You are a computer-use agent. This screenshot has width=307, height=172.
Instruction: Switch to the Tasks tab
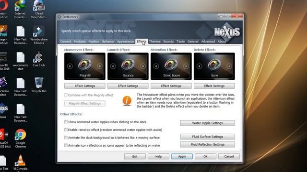[x=180, y=42]
